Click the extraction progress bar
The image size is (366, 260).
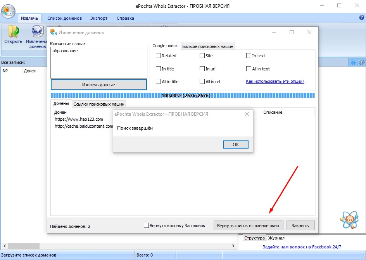tap(183, 96)
